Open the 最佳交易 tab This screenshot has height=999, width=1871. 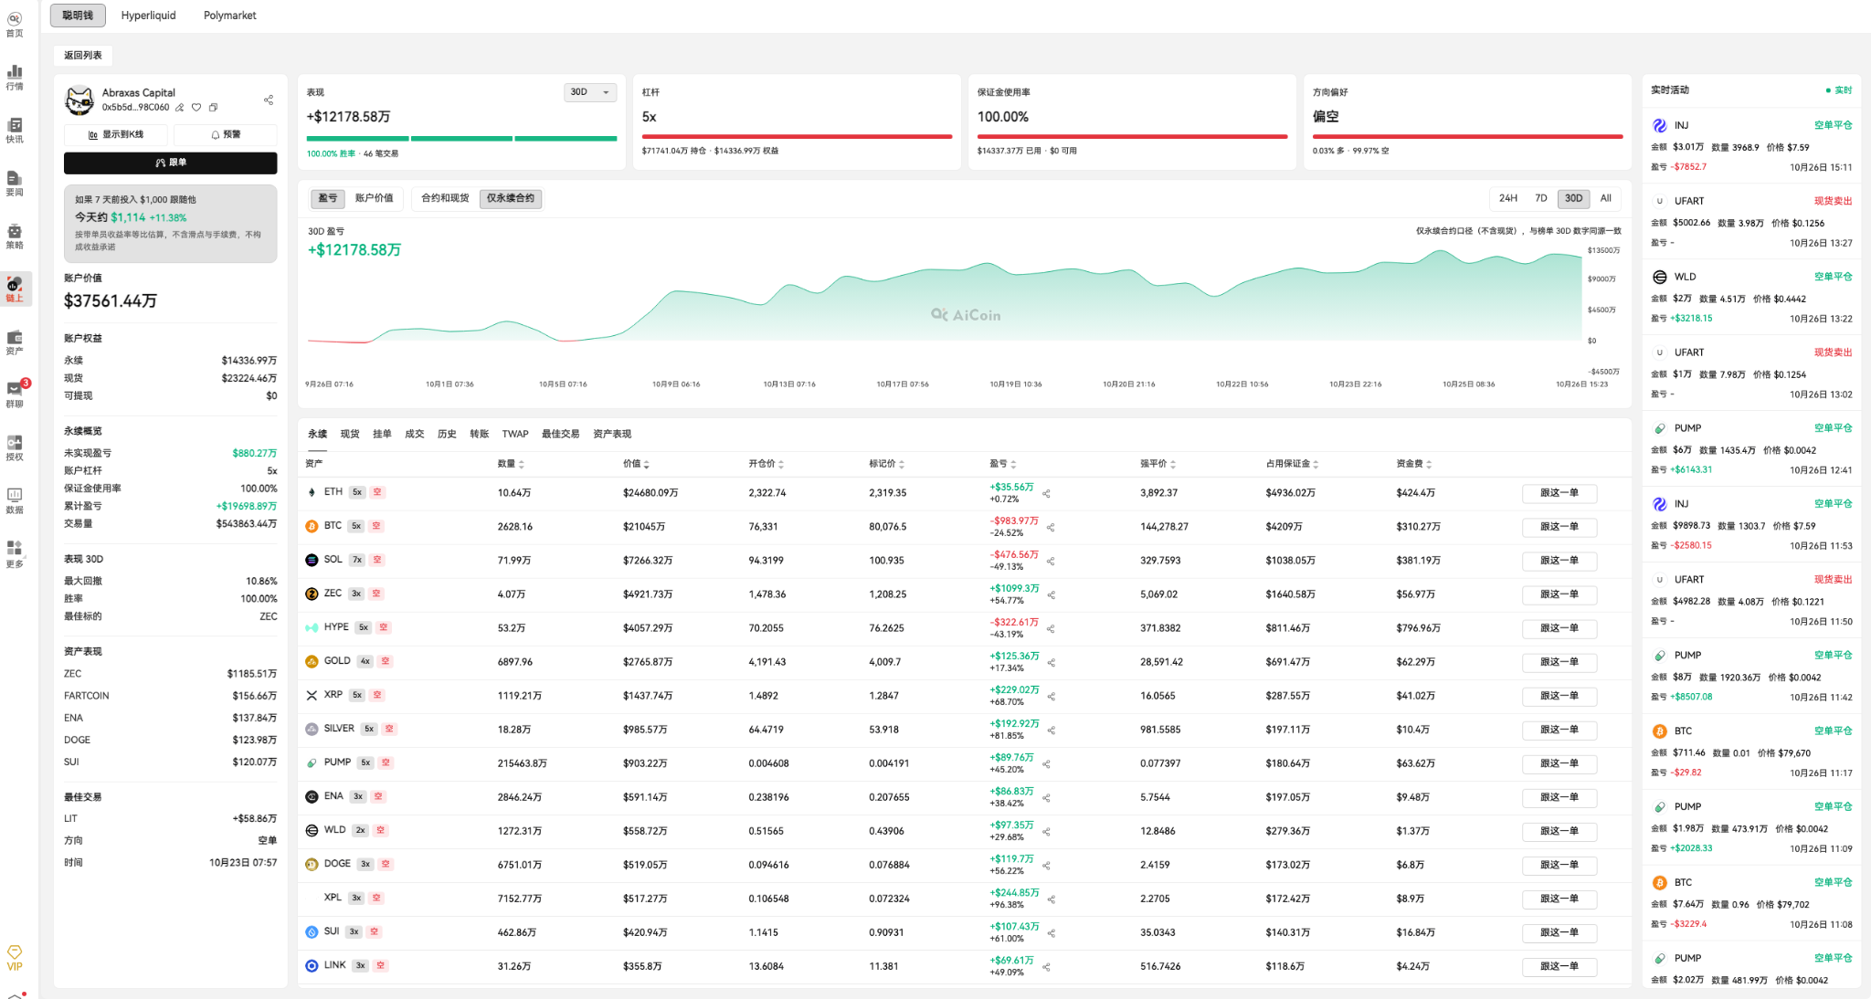coord(560,434)
